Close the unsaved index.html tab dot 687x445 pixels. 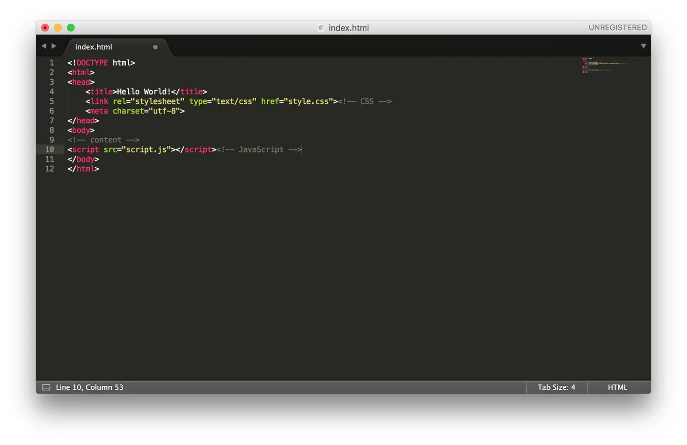point(155,47)
